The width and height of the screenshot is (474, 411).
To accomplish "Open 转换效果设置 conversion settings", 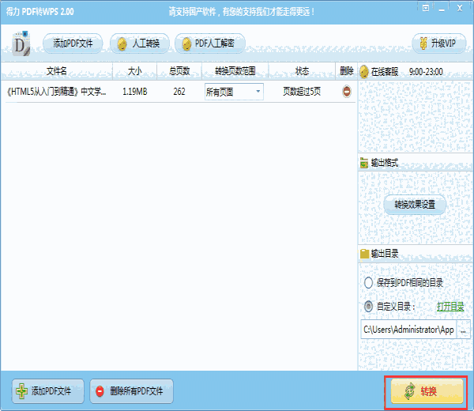I will [x=415, y=205].
